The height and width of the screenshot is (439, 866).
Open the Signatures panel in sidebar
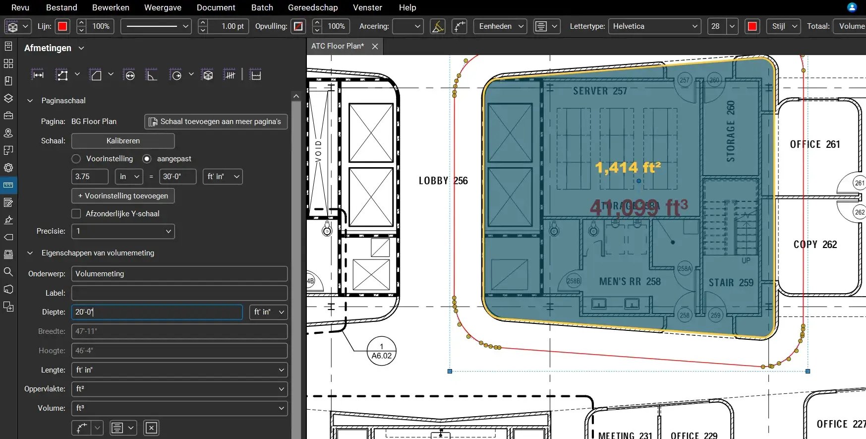point(8,220)
